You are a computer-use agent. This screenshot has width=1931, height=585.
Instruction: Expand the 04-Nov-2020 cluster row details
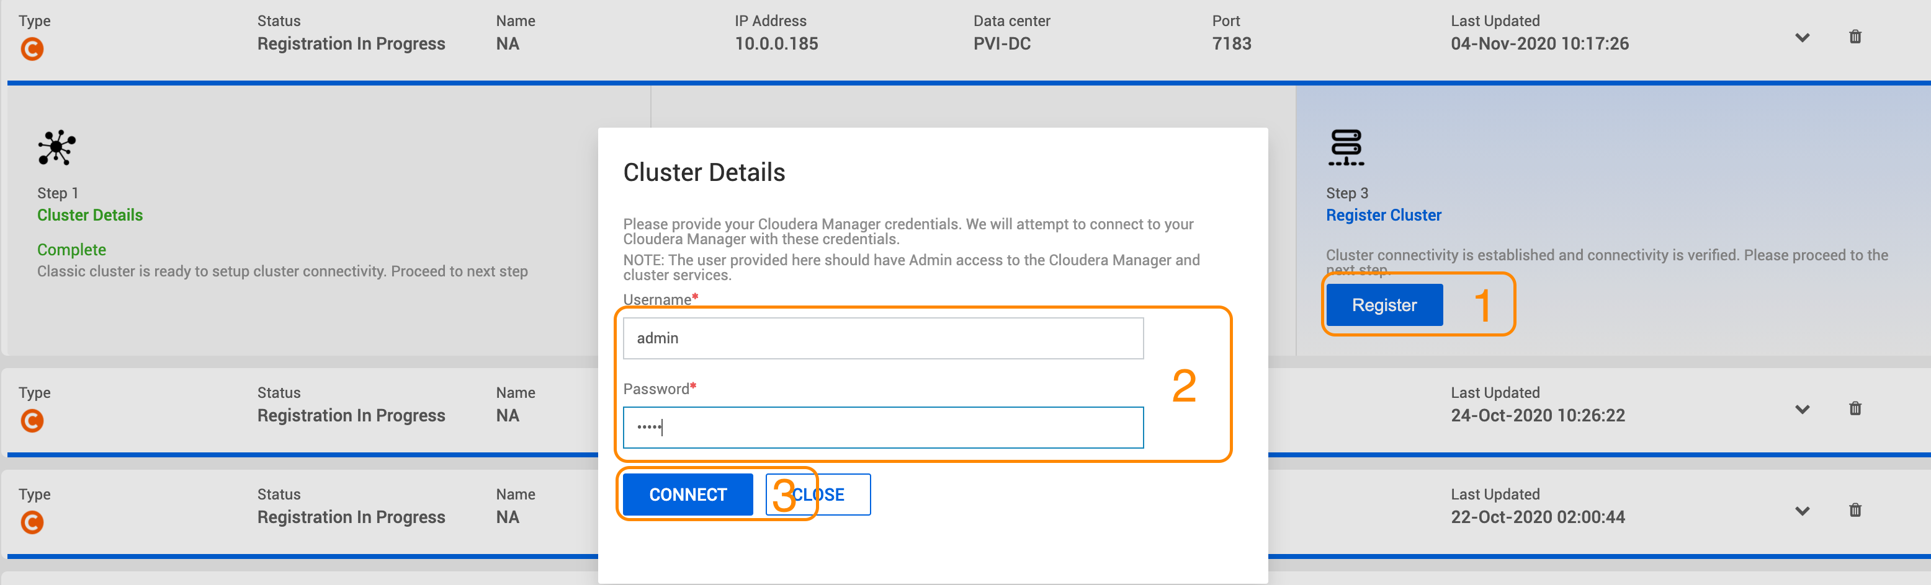tap(1802, 36)
